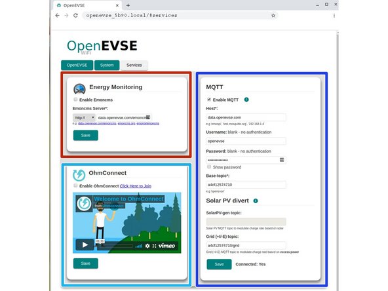Click the SolarPV-gen topic field

[246, 222]
